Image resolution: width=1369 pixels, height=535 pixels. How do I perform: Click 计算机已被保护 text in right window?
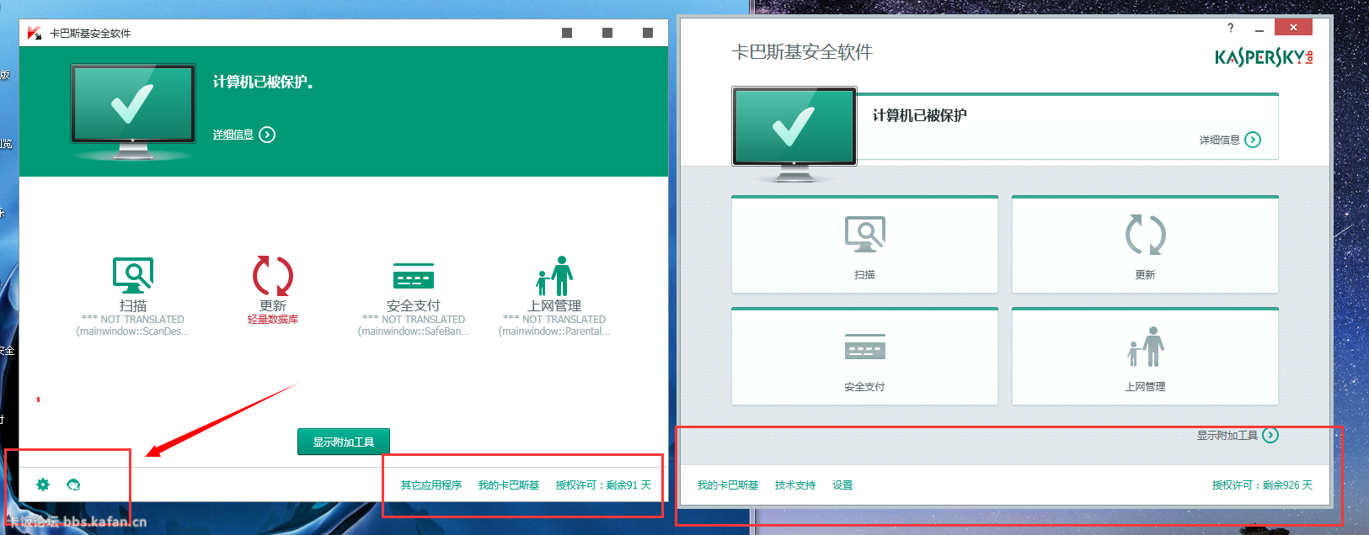tap(920, 116)
